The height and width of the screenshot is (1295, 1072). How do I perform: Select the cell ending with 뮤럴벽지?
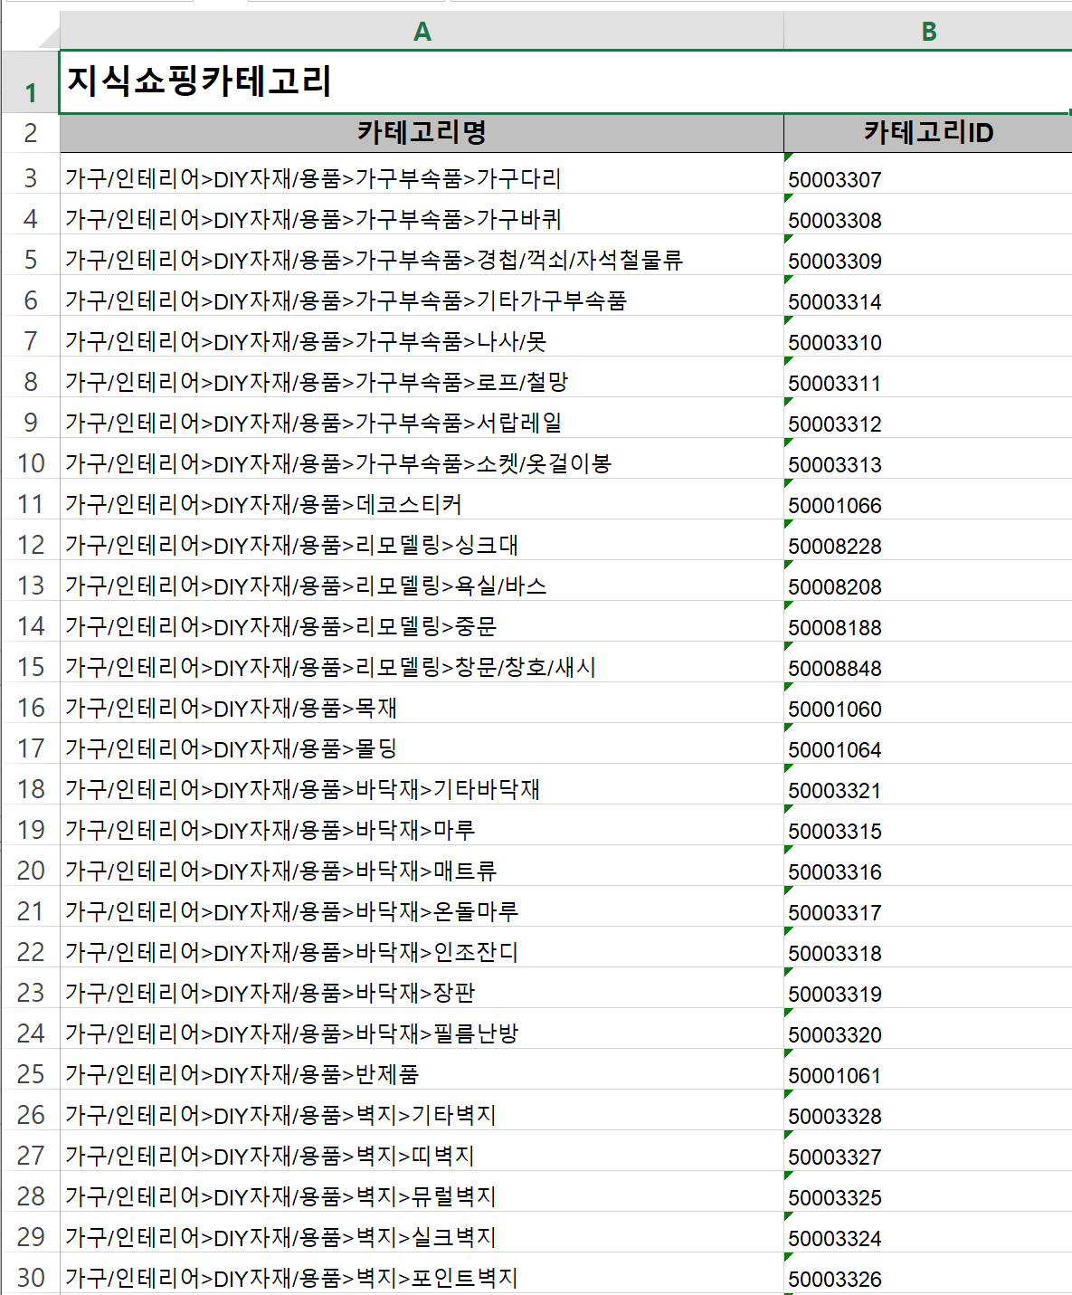pos(422,1192)
